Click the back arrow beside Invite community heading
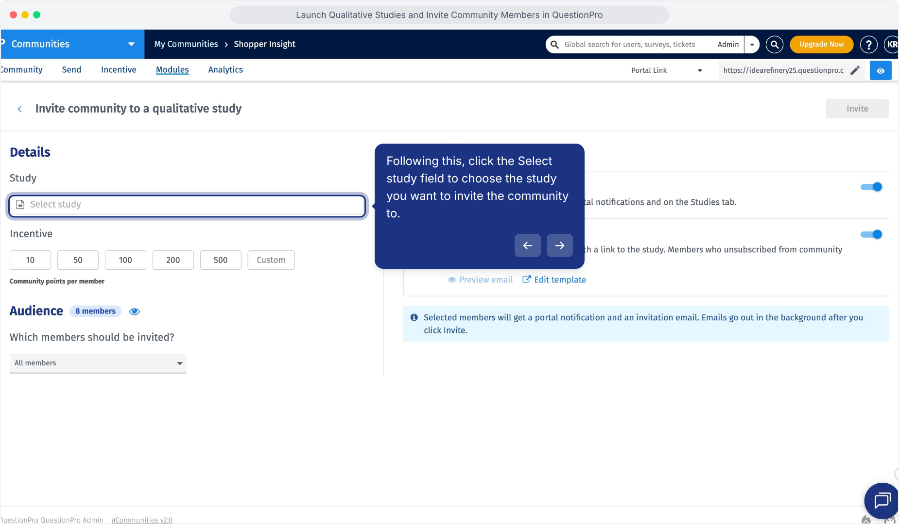This screenshot has height=524, width=899. 19,109
